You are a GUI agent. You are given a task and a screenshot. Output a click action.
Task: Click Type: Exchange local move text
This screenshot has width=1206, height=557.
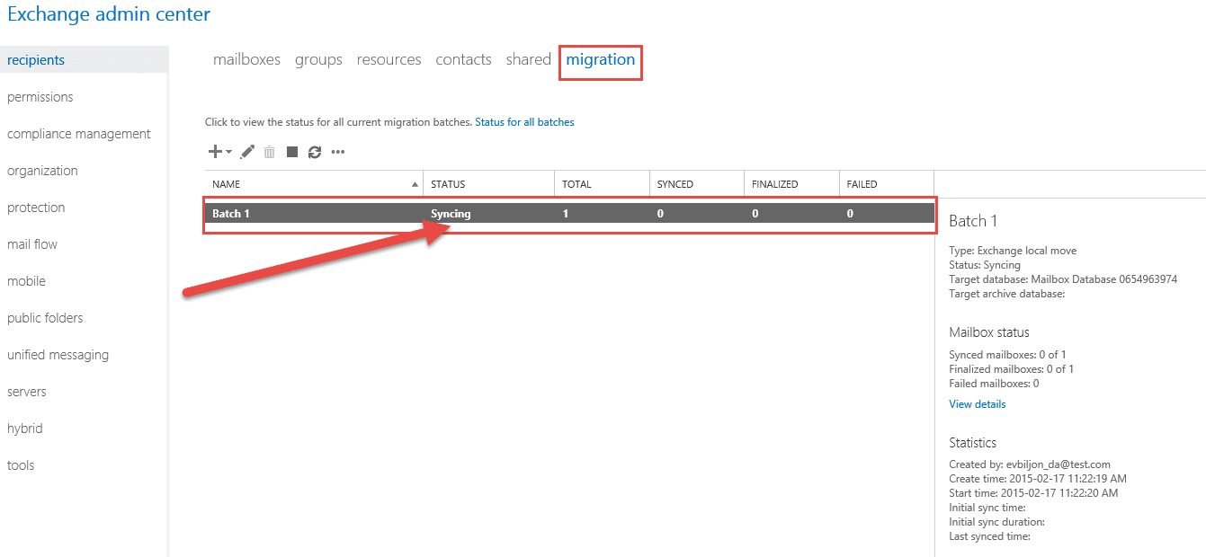coord(1013,251)
